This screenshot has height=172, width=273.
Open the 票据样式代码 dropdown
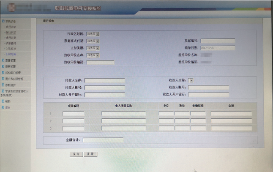(93, 41)
